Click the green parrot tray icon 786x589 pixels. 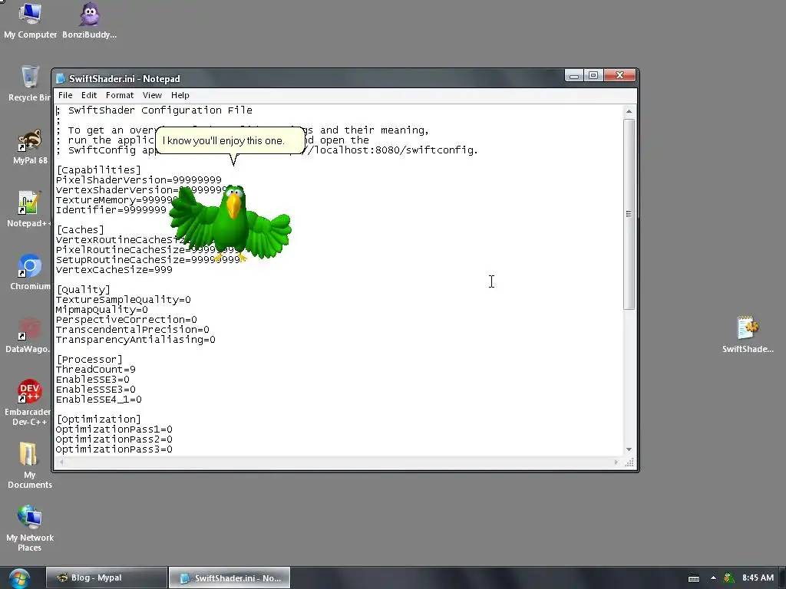click(x=729, y=578)
